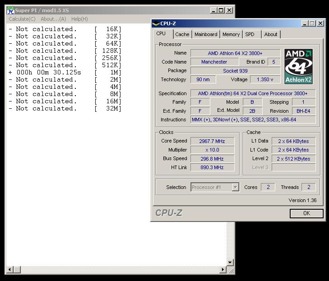Click the 32M Not calculated line
Image resolution: width=329 pixels, height=281 pixels.
pos(65,109)
